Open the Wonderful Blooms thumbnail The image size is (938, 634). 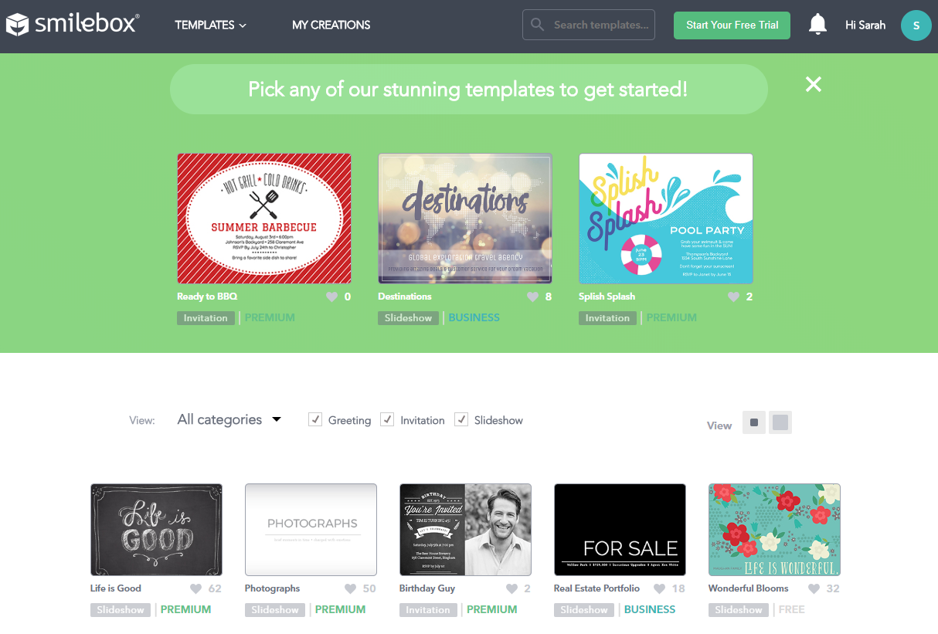coord(774,530)
